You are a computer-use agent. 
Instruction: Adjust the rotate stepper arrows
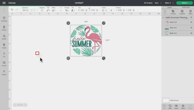point(111,10)
